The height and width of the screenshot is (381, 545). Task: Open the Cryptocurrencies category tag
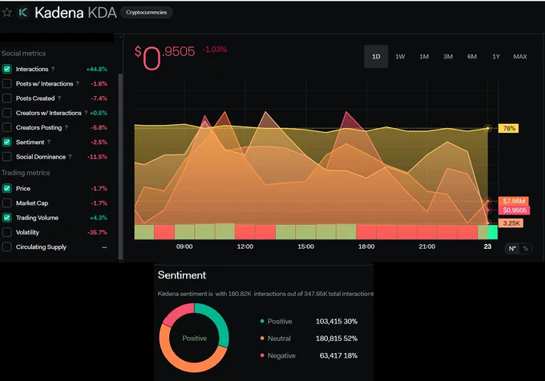click(147, 13)
